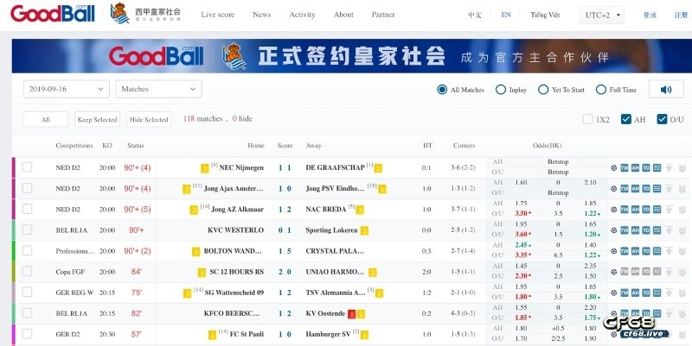The image size is (692, 346).
Task: Click AH square icon in Bolton Wanderers row
Action: point(635,251)
